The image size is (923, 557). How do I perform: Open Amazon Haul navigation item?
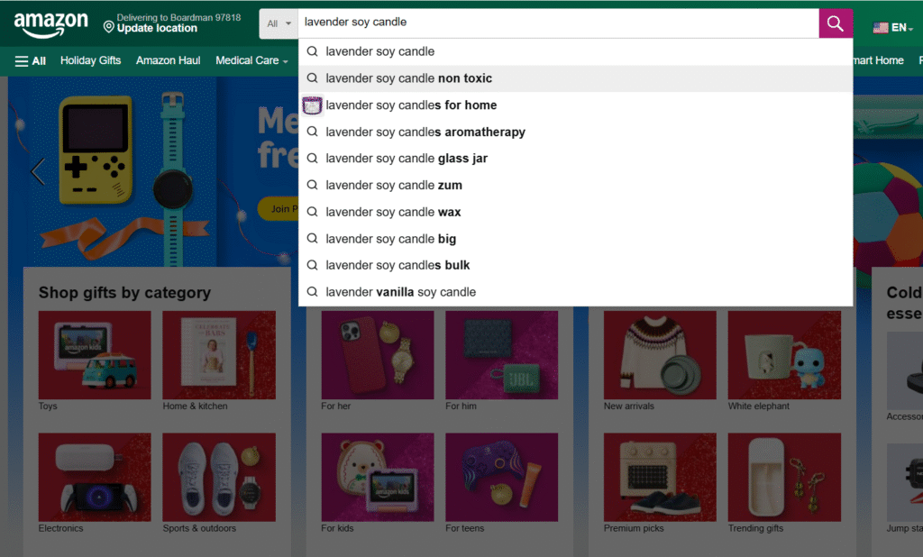(x=169, y=60)
